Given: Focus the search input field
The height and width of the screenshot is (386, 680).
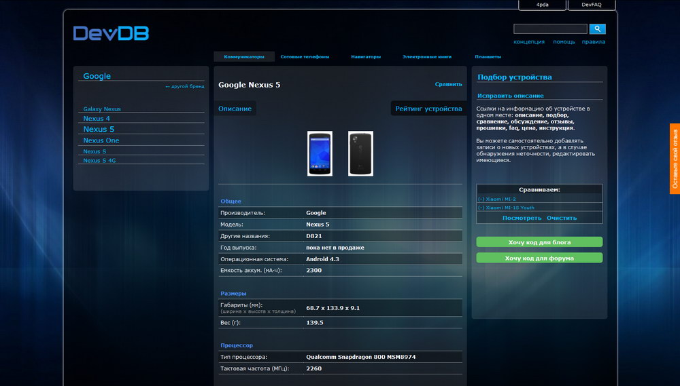Looking at the screenshot, I should [550, 28].
